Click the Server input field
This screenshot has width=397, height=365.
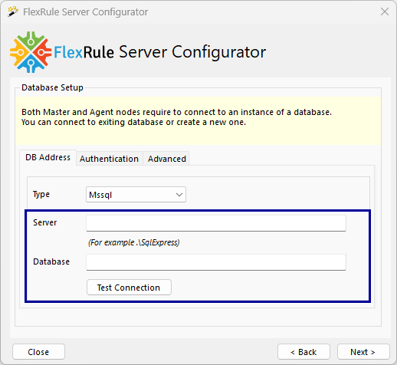(216, 223)
